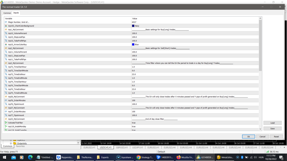Select the inp26_MyComment row
This screenshot has height=161, width=287.
coord(131,97)
